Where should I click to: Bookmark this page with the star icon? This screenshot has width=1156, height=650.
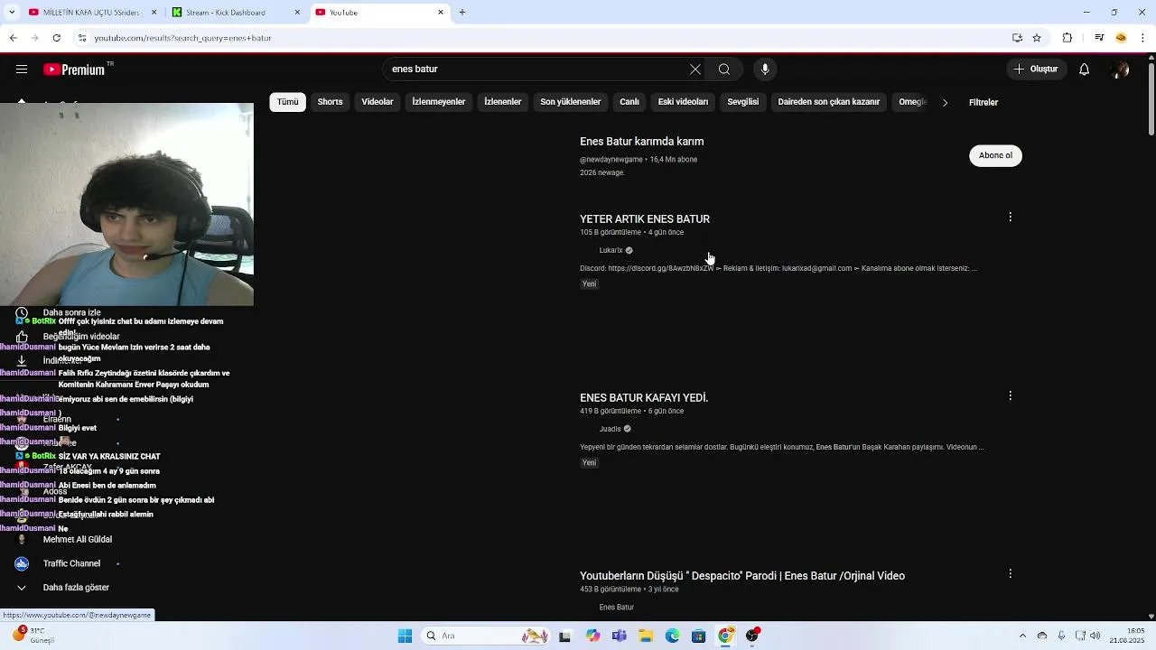point(1037,38)
